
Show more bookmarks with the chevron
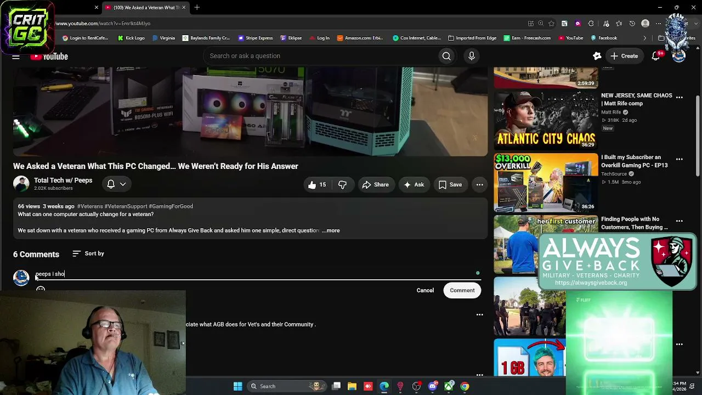coord(644,38)
